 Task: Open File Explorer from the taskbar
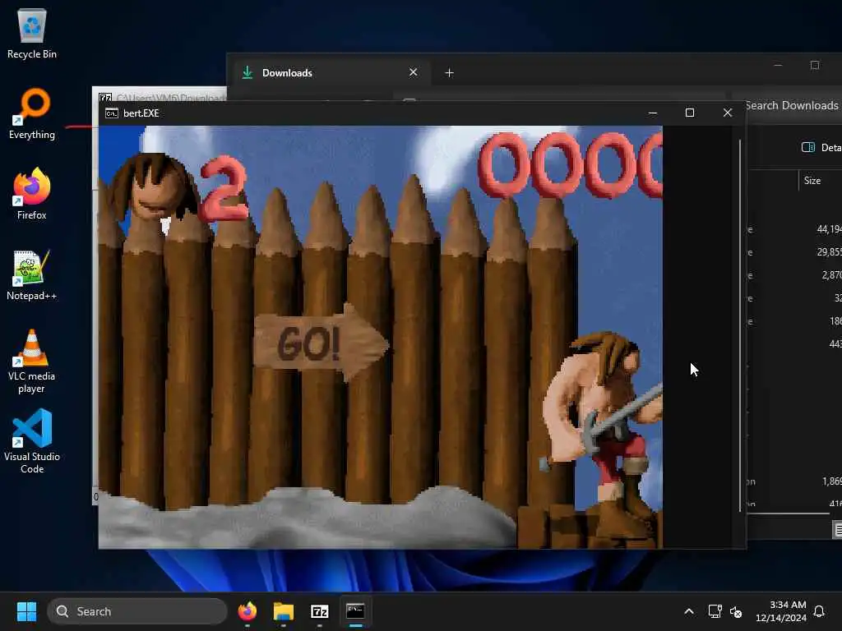pyautogui.click(x=284, y=611)
